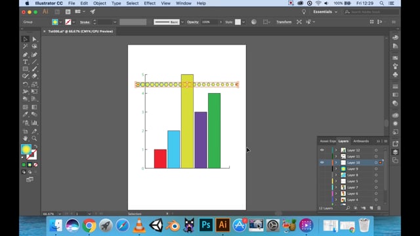Open stroke color dropdown in control bar
Viewport: 420px width, 236px height.
coord(73,22)
